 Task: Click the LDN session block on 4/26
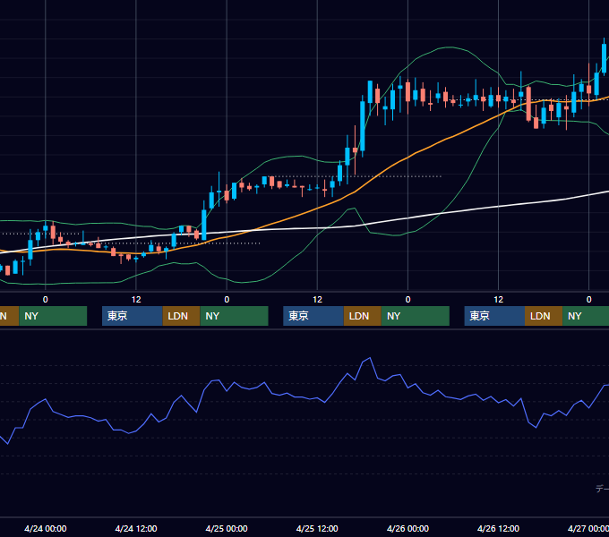(544, 316)
